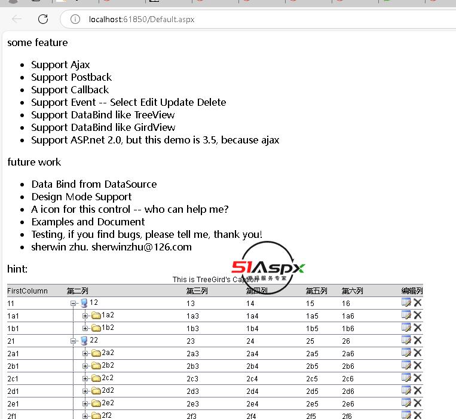Delete row 11 using the X icon
This screenshot has height=419, width=456.
click(418, 302)
